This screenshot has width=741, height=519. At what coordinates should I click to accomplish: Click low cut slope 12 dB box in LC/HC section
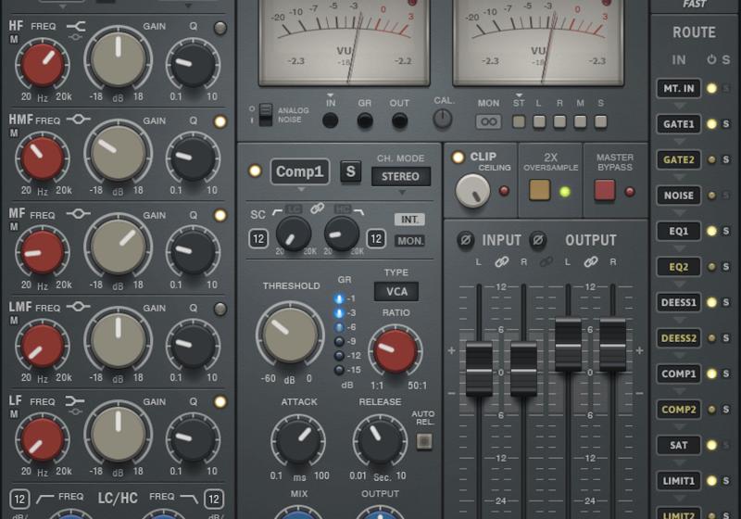[x=19, y=500]
